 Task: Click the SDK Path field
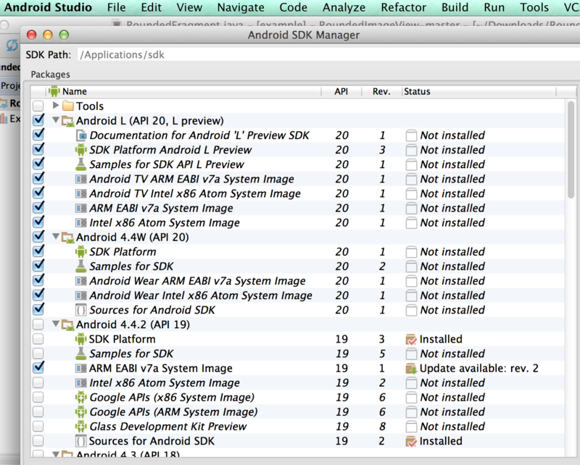click(x=328, y=55)
